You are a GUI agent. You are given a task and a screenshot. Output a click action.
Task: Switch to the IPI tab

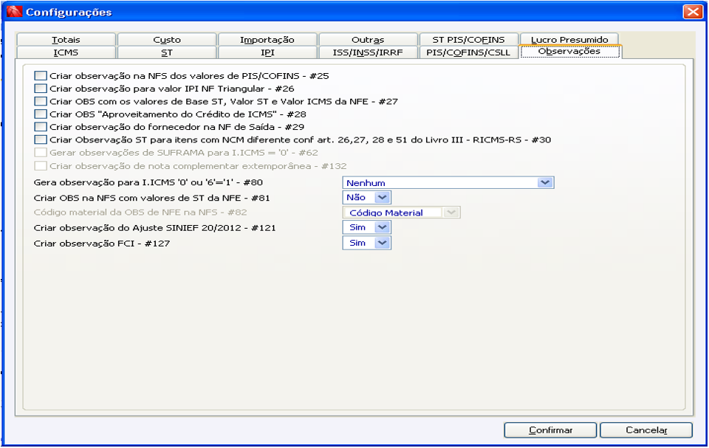pyautogui.click(x=267, y=52)
